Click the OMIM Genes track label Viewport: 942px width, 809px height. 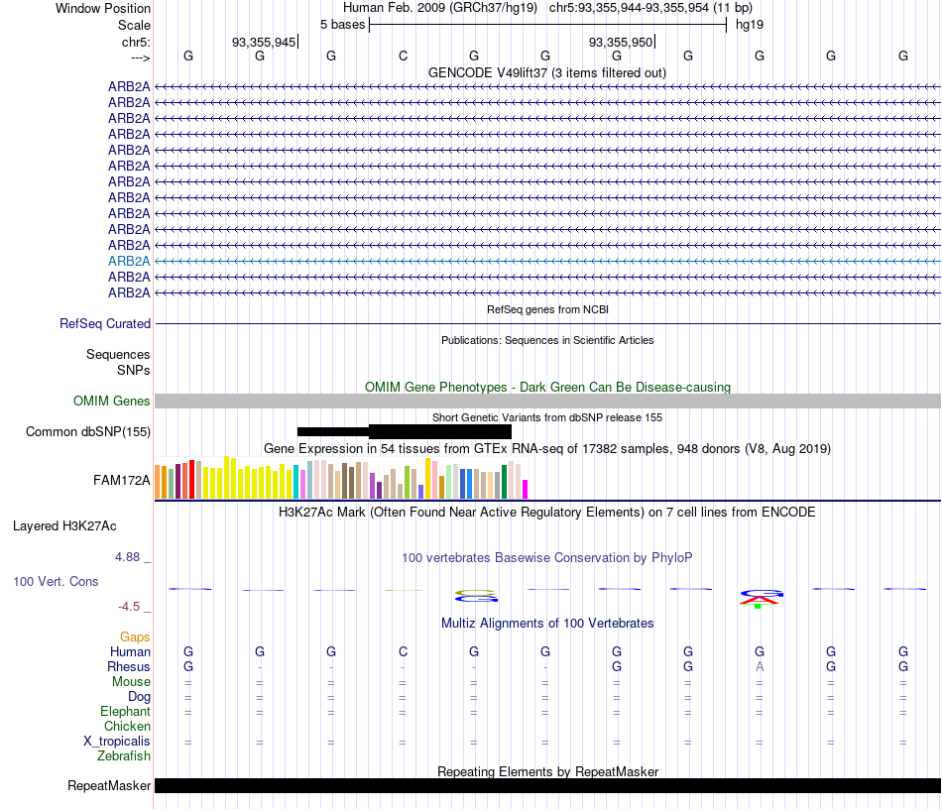tap(112, 401)
